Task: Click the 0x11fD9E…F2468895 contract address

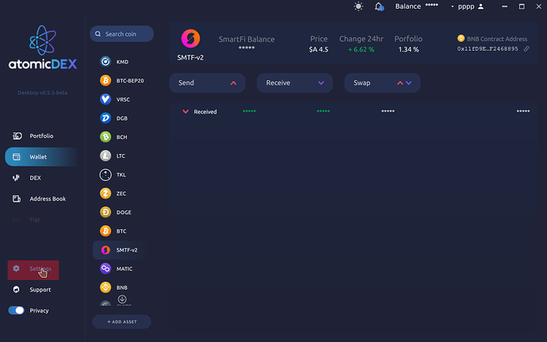Action: point(488,49)
